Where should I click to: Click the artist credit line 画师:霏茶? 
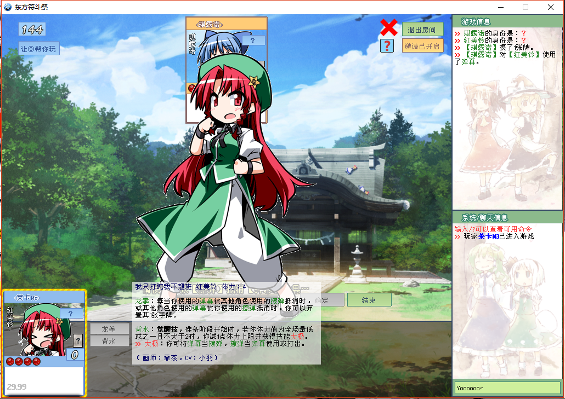177,357
